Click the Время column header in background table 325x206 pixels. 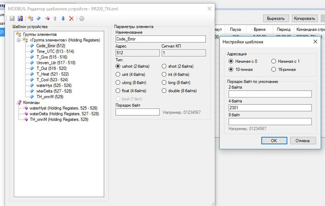coord(259,29)
